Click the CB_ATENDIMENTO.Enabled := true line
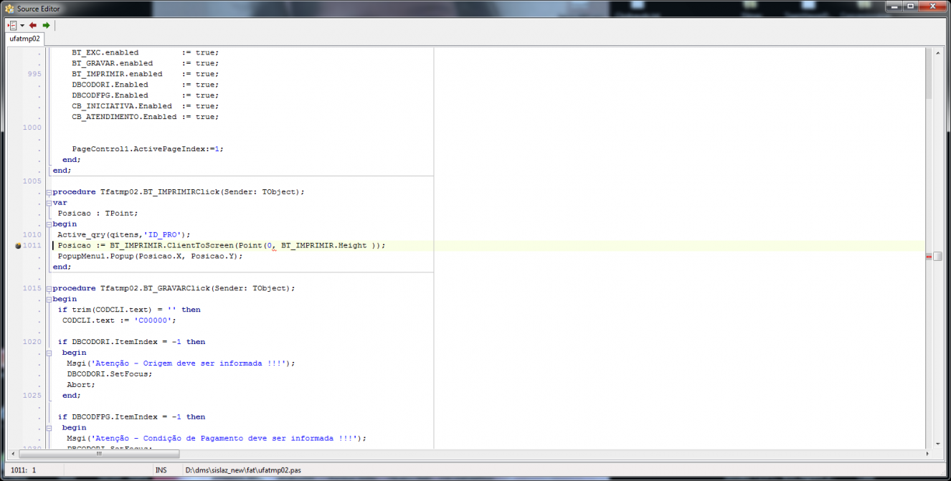 (145, 117)
